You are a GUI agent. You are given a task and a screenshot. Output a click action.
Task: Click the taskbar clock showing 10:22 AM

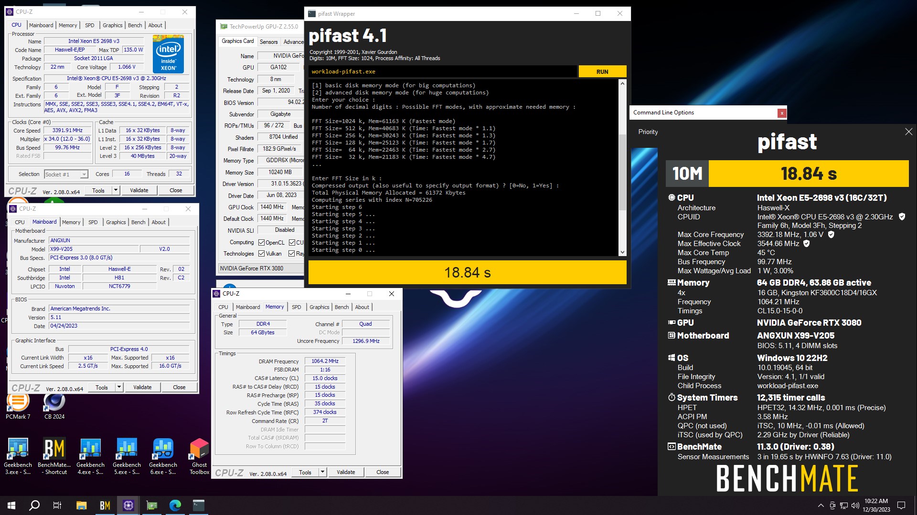pyautogui.click(x=876, y=505)
